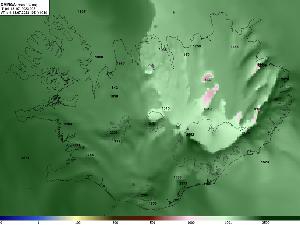Click the 1990 value on the map

pos(121,63)
